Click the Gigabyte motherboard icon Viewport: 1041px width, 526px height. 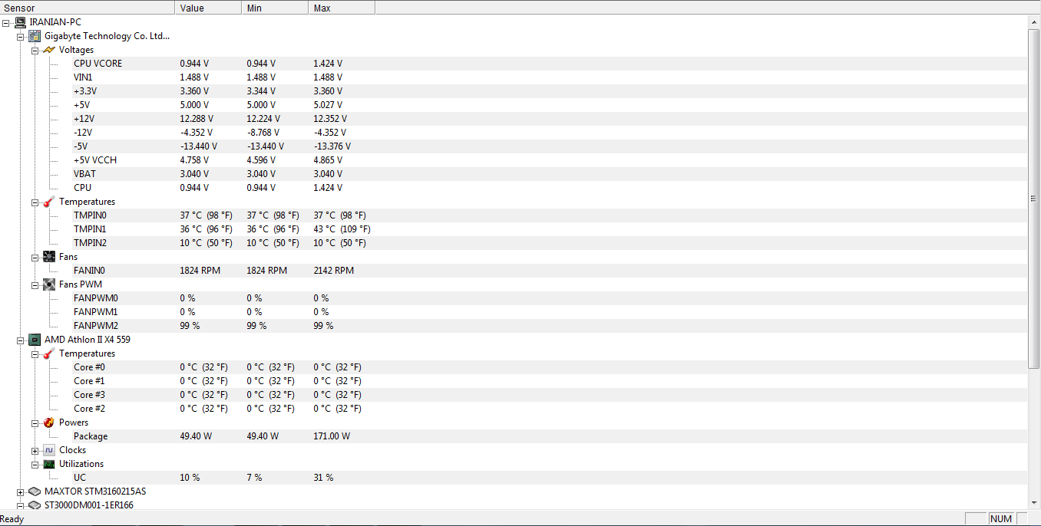[x=35, y=36]
